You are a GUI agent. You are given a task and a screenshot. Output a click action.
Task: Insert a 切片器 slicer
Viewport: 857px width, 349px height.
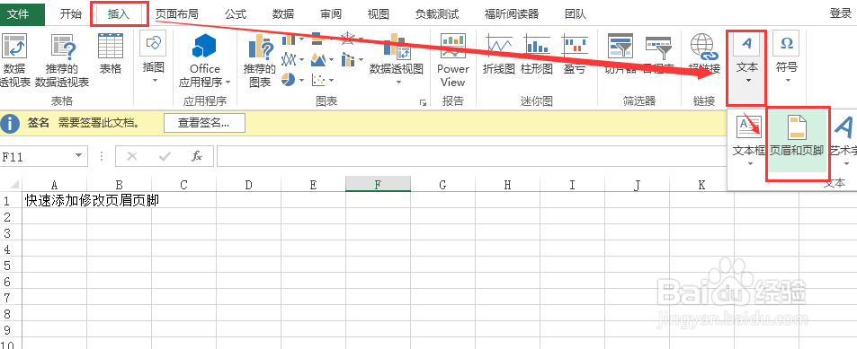620,54
